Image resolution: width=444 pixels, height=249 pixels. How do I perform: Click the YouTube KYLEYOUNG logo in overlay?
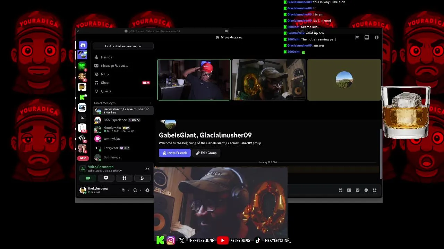[222, 240]
